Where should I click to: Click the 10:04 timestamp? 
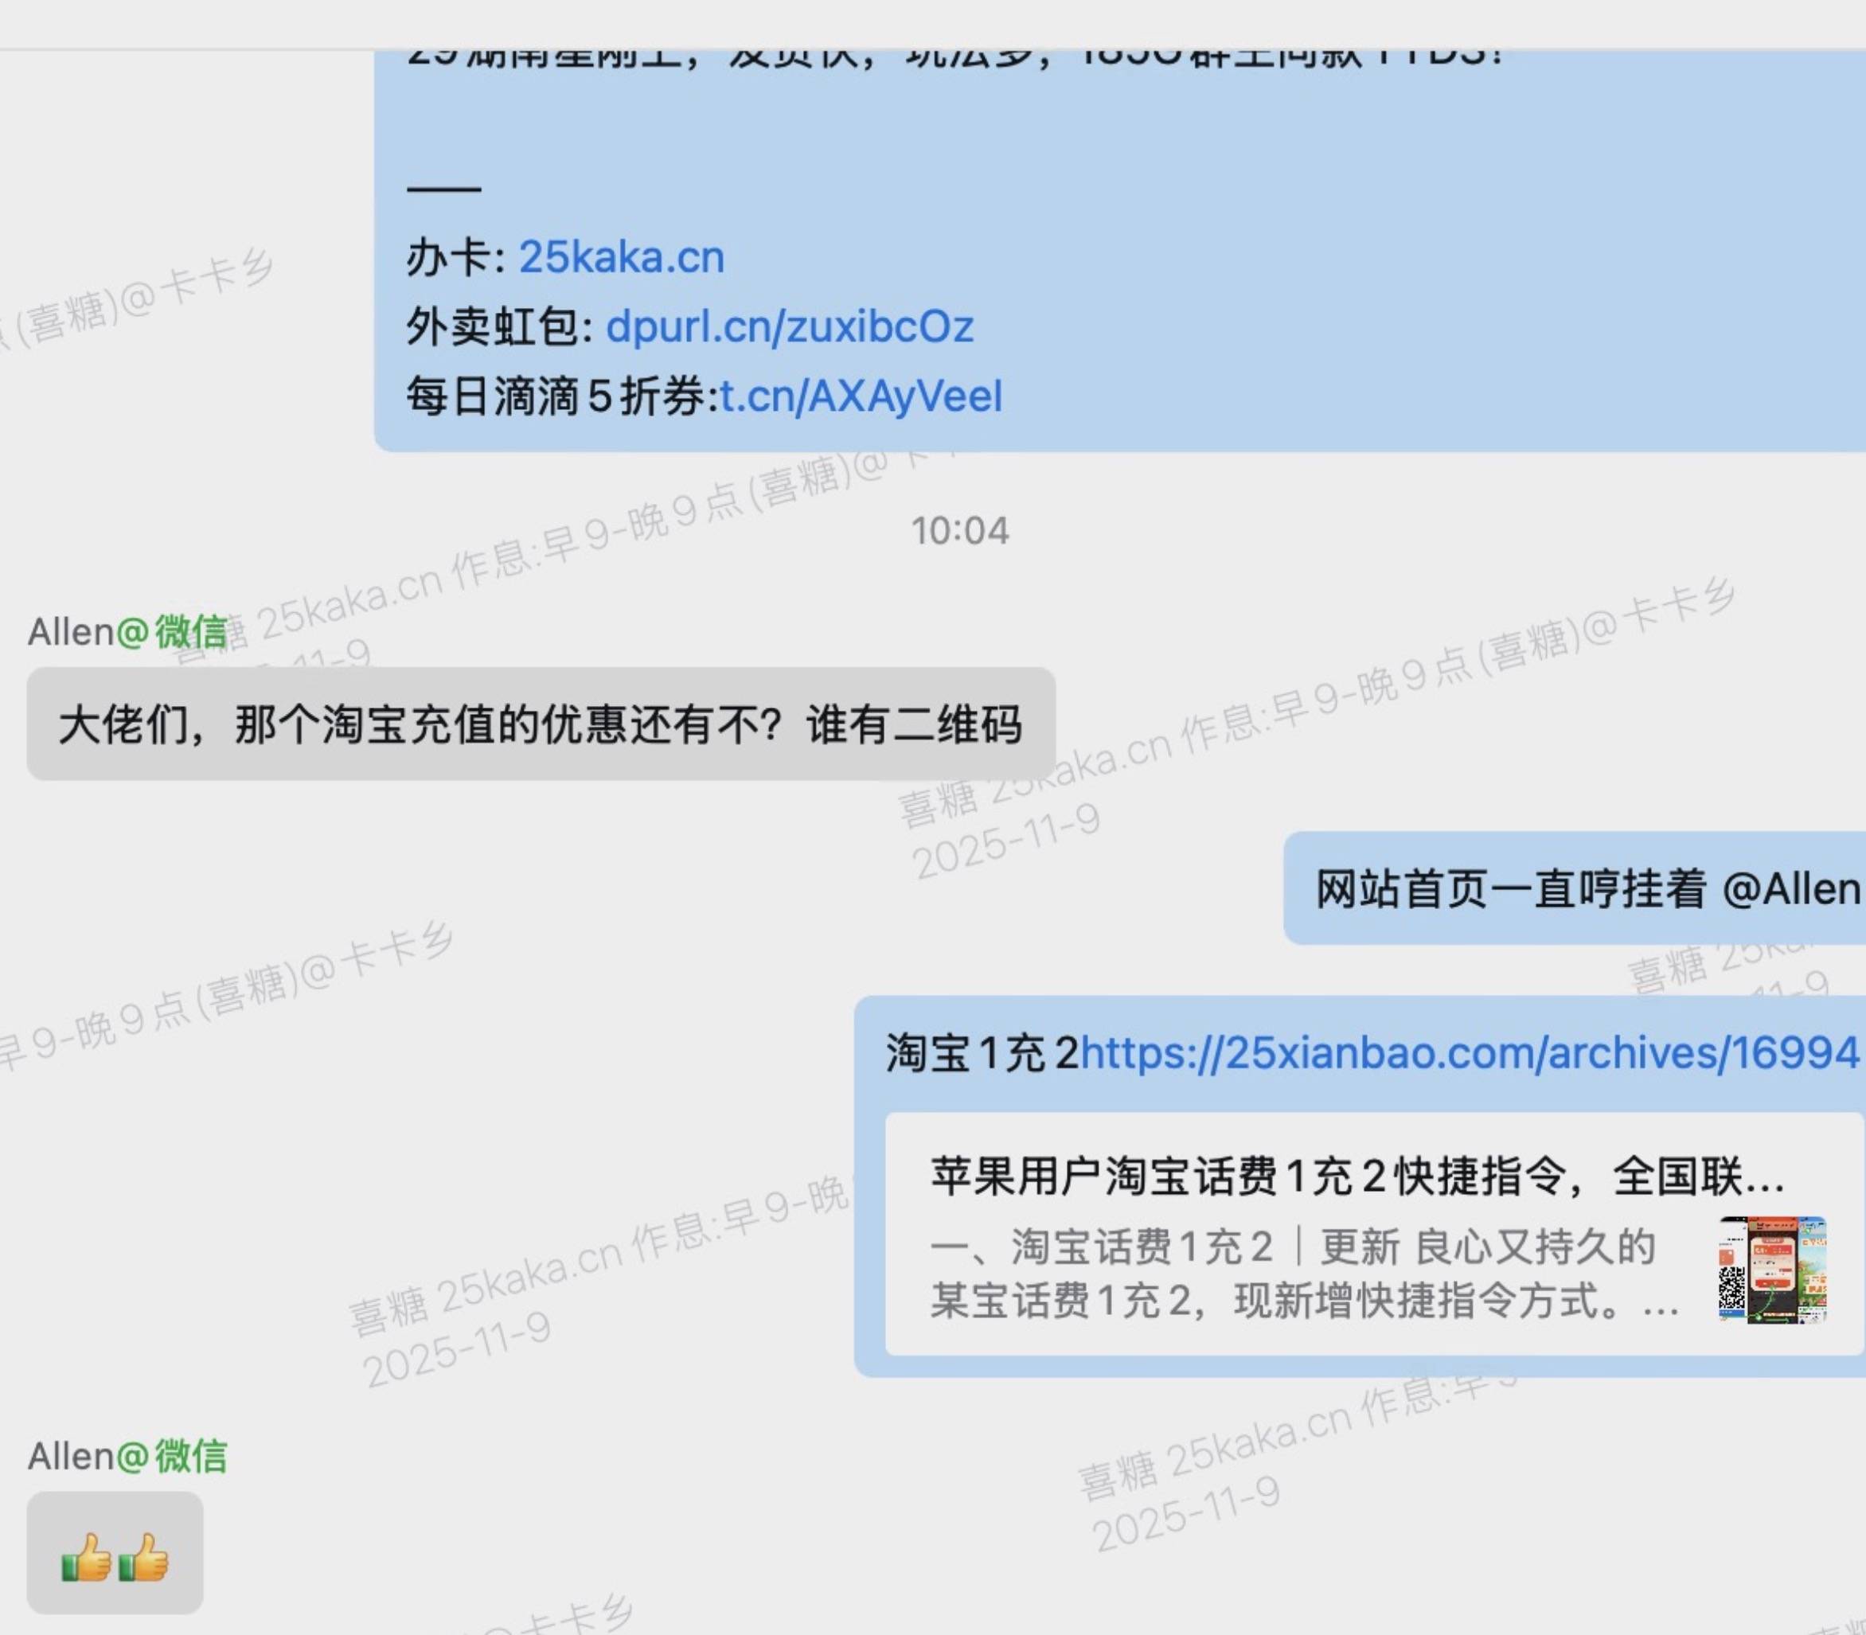[960, 531]
